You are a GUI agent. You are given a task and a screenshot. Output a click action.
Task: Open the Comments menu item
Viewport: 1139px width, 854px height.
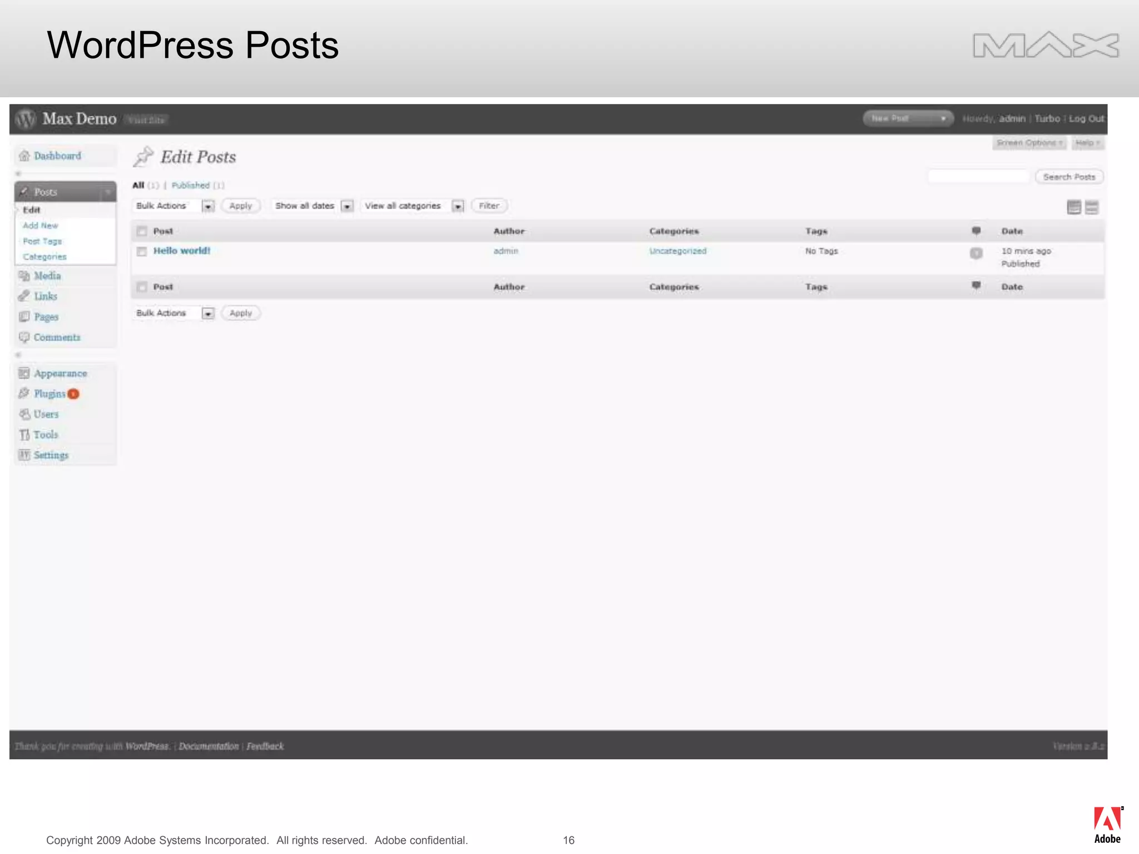[x=57, y=337]
